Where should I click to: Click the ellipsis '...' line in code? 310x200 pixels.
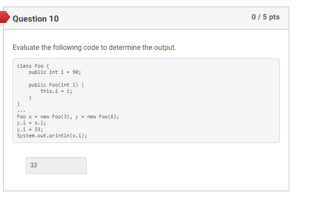tap(21, 111)
